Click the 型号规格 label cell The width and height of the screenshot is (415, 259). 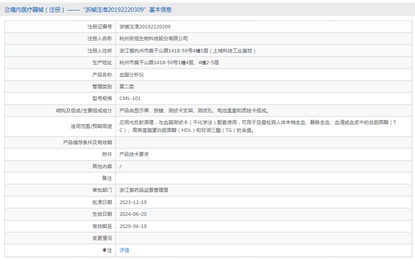click(x=60, y=98)
